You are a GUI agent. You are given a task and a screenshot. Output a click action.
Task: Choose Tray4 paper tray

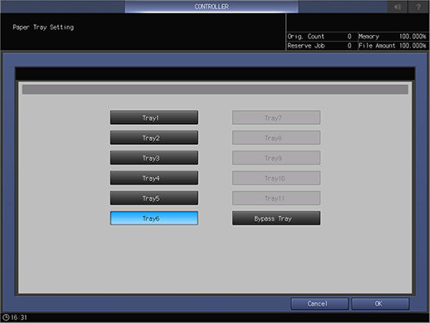[154, 178]
